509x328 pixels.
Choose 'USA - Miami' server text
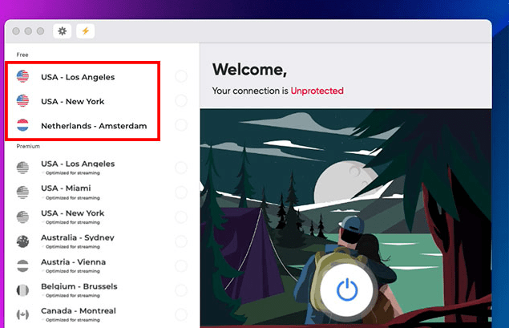coord(66,188)
